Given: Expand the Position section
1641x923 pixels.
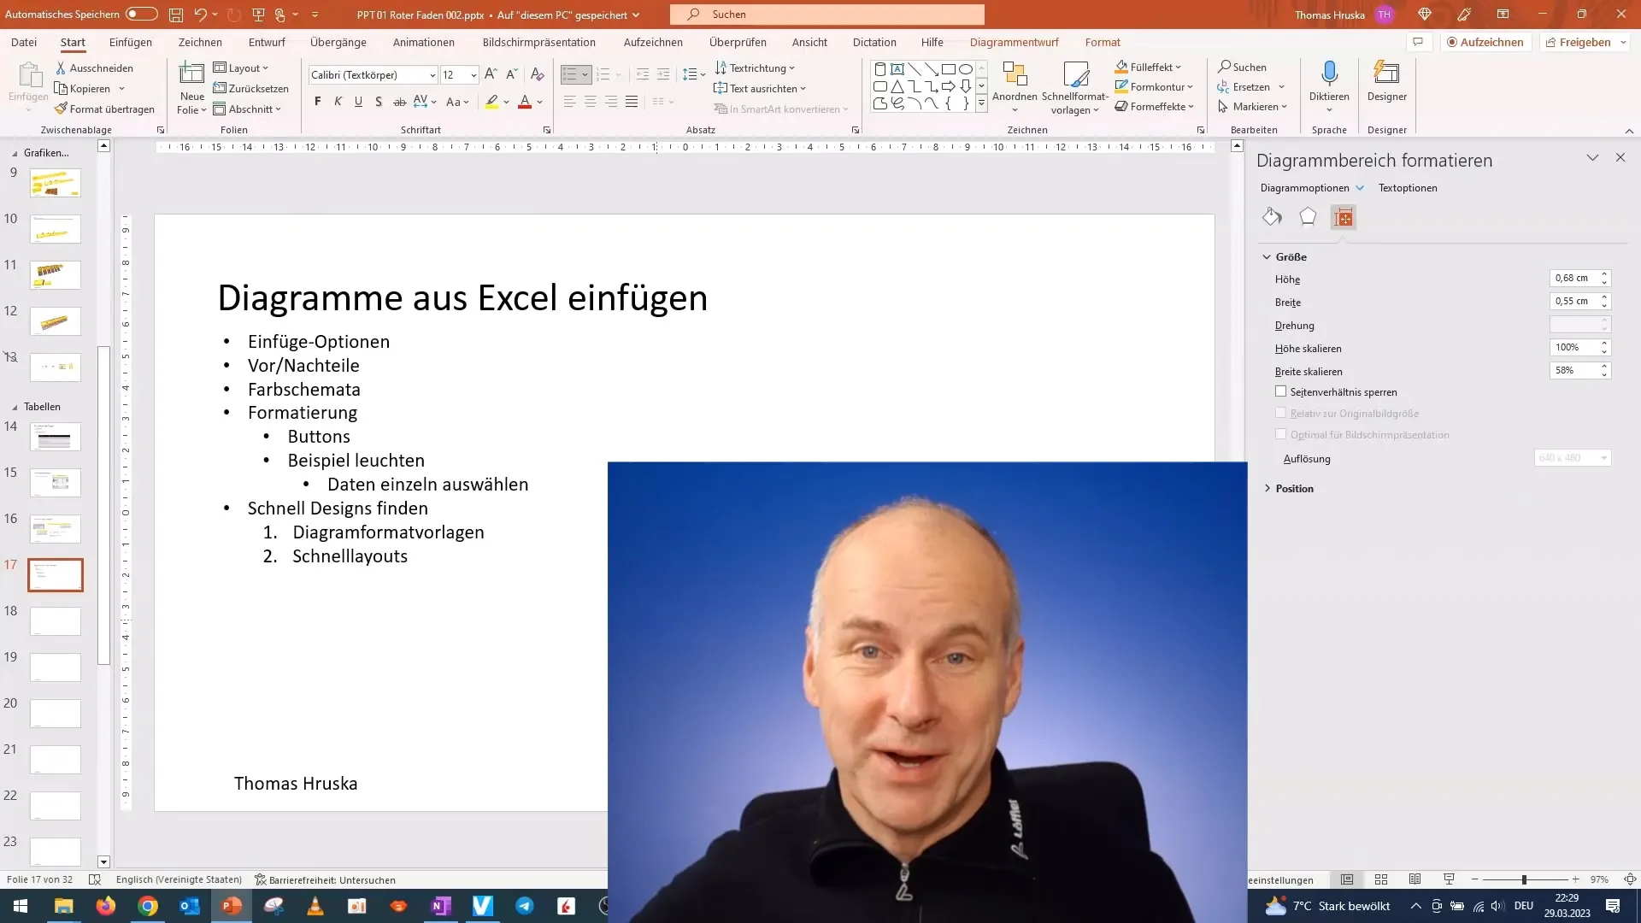Looking at the screenshot, I should tap(1294, 487).
